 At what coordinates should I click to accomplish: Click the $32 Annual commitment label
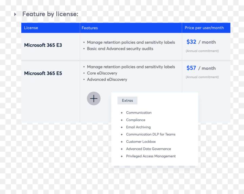tap(202, 51)
